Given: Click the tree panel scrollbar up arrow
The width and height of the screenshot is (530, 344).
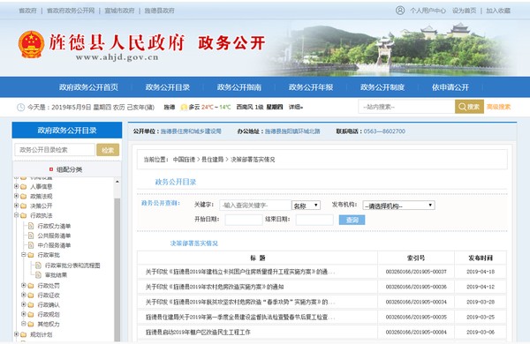Looking at the screenshot, I should 117,182.
